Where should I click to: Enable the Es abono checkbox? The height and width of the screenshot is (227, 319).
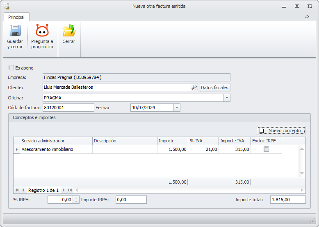click(11, 68)
